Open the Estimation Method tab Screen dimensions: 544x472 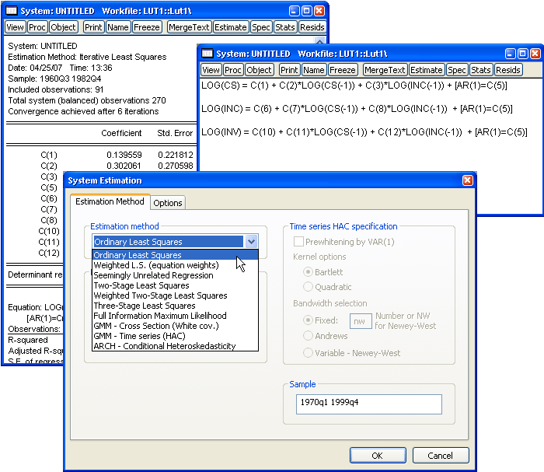109,202
